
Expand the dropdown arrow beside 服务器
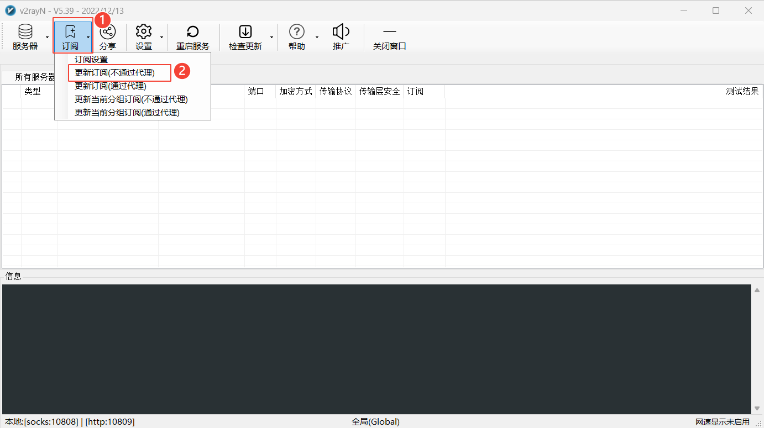coord(47,37)
